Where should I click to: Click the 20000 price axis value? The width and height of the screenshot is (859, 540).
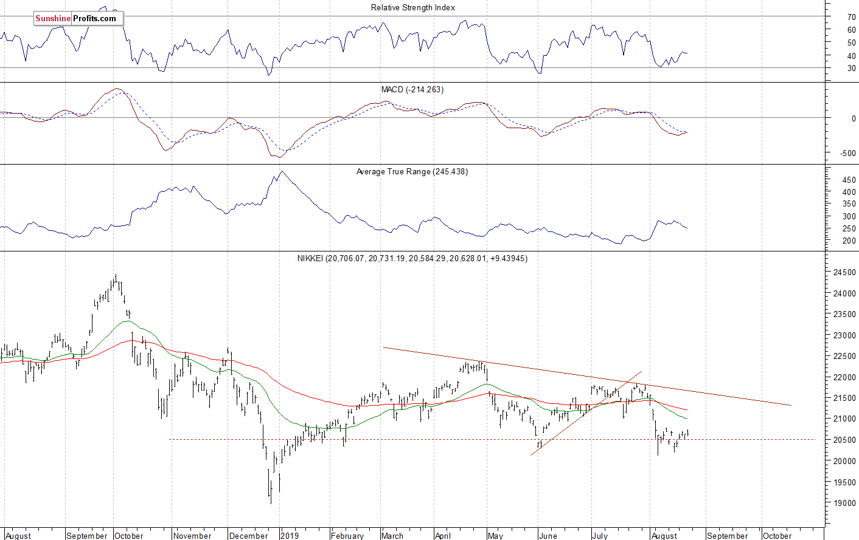(x=845, y=462)
